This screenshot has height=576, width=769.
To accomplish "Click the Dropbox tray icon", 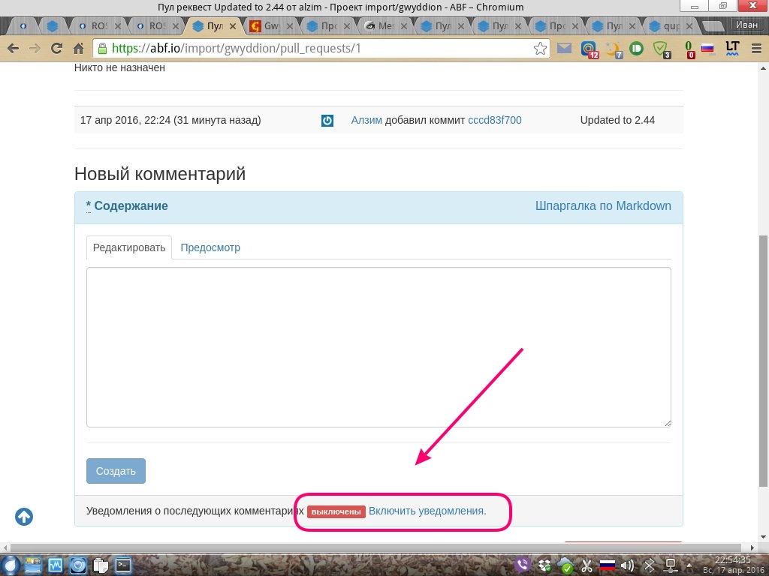I will coord(544,565).
